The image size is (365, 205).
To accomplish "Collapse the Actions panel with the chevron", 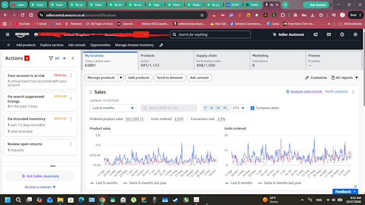I will click(x=72, y=58).
